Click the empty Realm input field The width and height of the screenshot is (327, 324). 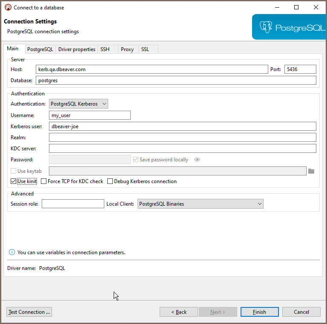tap(183, 138)
